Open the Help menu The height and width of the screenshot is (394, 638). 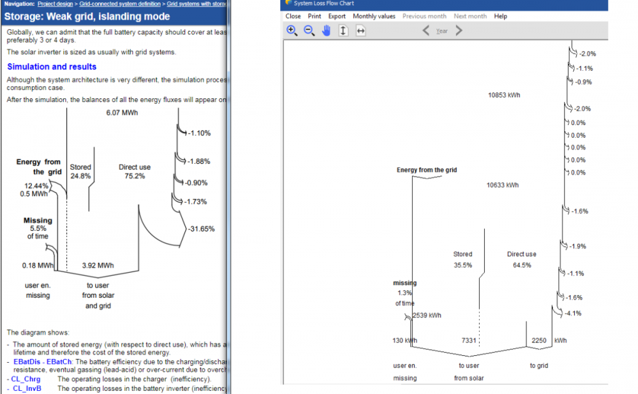tap(501, 16)
